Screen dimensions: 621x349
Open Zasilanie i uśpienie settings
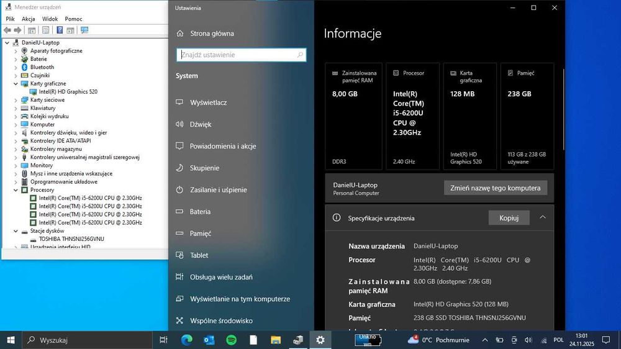coord(218,190)
